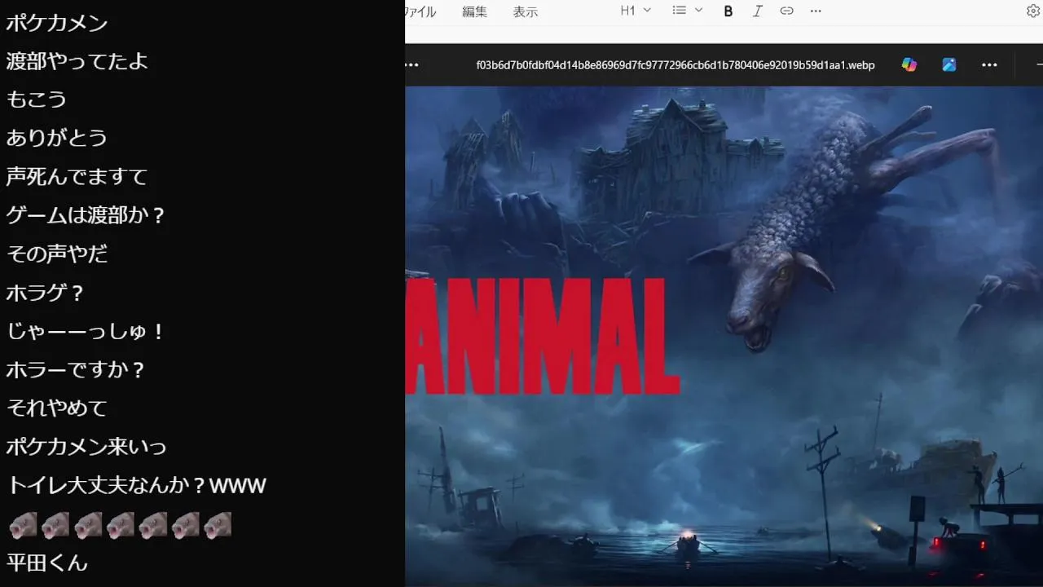Viewport: 1043px width, 587px height.
Task: Open the 編集 menu in Notepad
Action: pyautogui.click(x=474, y=11)
